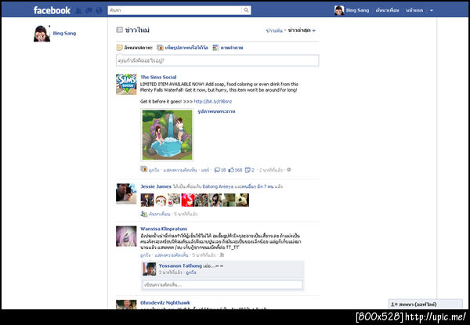470x325 pixels.
Task: Open Jessie James profile picture
Action: tap(126, 193)
